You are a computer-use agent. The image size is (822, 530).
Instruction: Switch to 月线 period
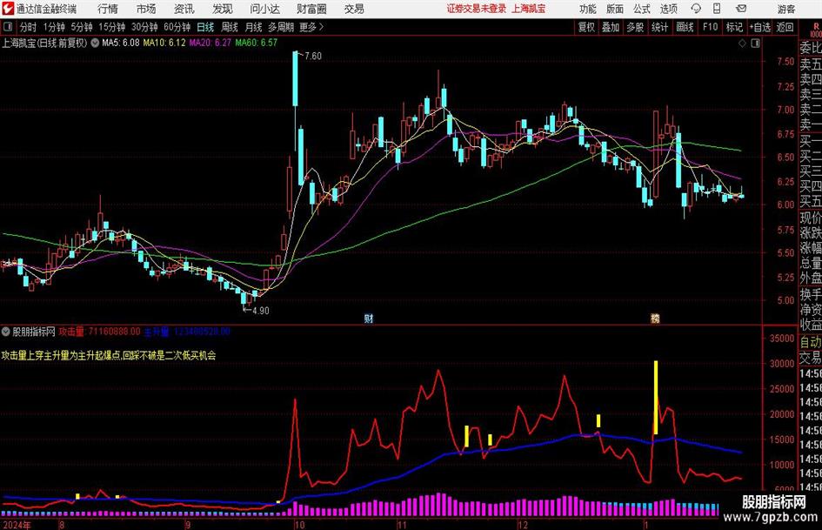[254, 27]
